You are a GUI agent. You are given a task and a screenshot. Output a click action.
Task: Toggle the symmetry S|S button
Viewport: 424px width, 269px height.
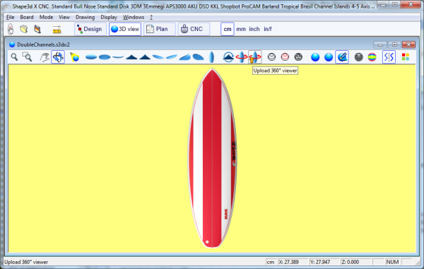(x=389, y=57)
